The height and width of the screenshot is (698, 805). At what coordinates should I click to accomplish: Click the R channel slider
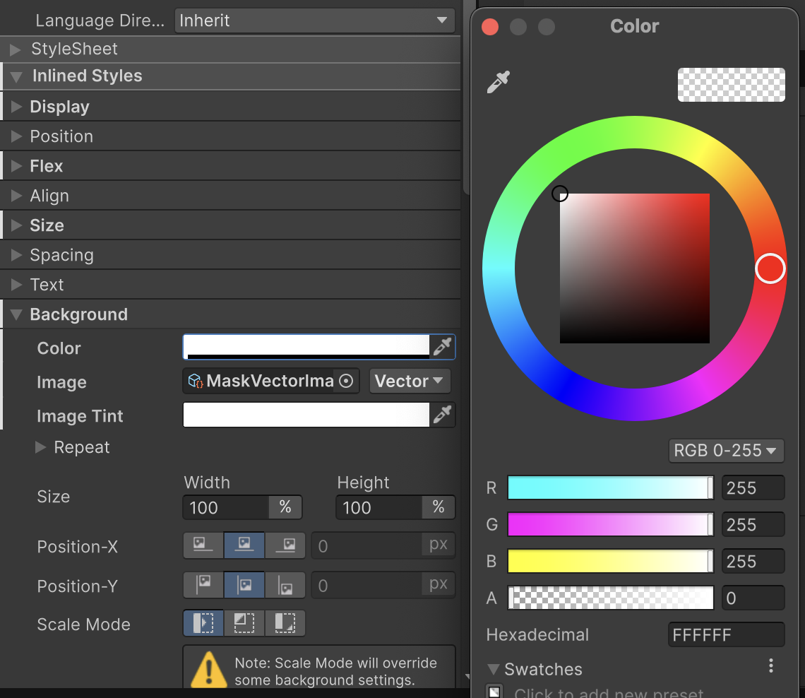610,487
